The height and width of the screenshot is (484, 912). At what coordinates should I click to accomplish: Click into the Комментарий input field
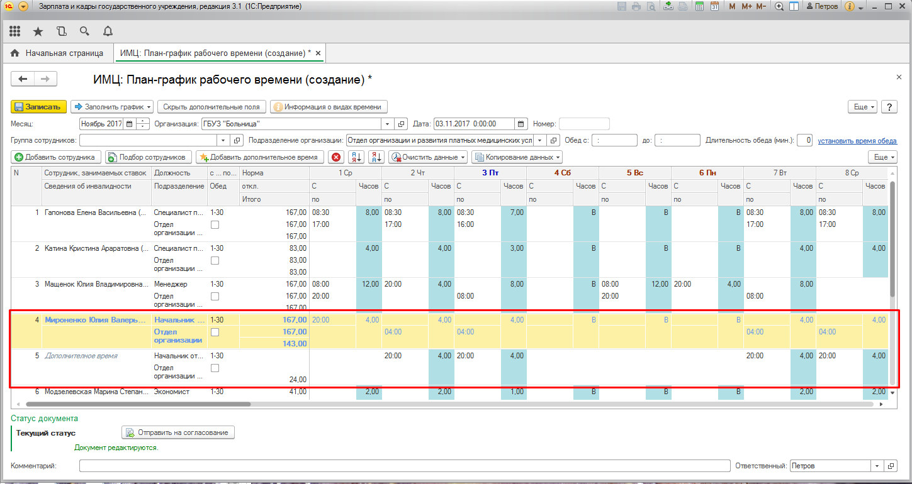tap(403, 466)
